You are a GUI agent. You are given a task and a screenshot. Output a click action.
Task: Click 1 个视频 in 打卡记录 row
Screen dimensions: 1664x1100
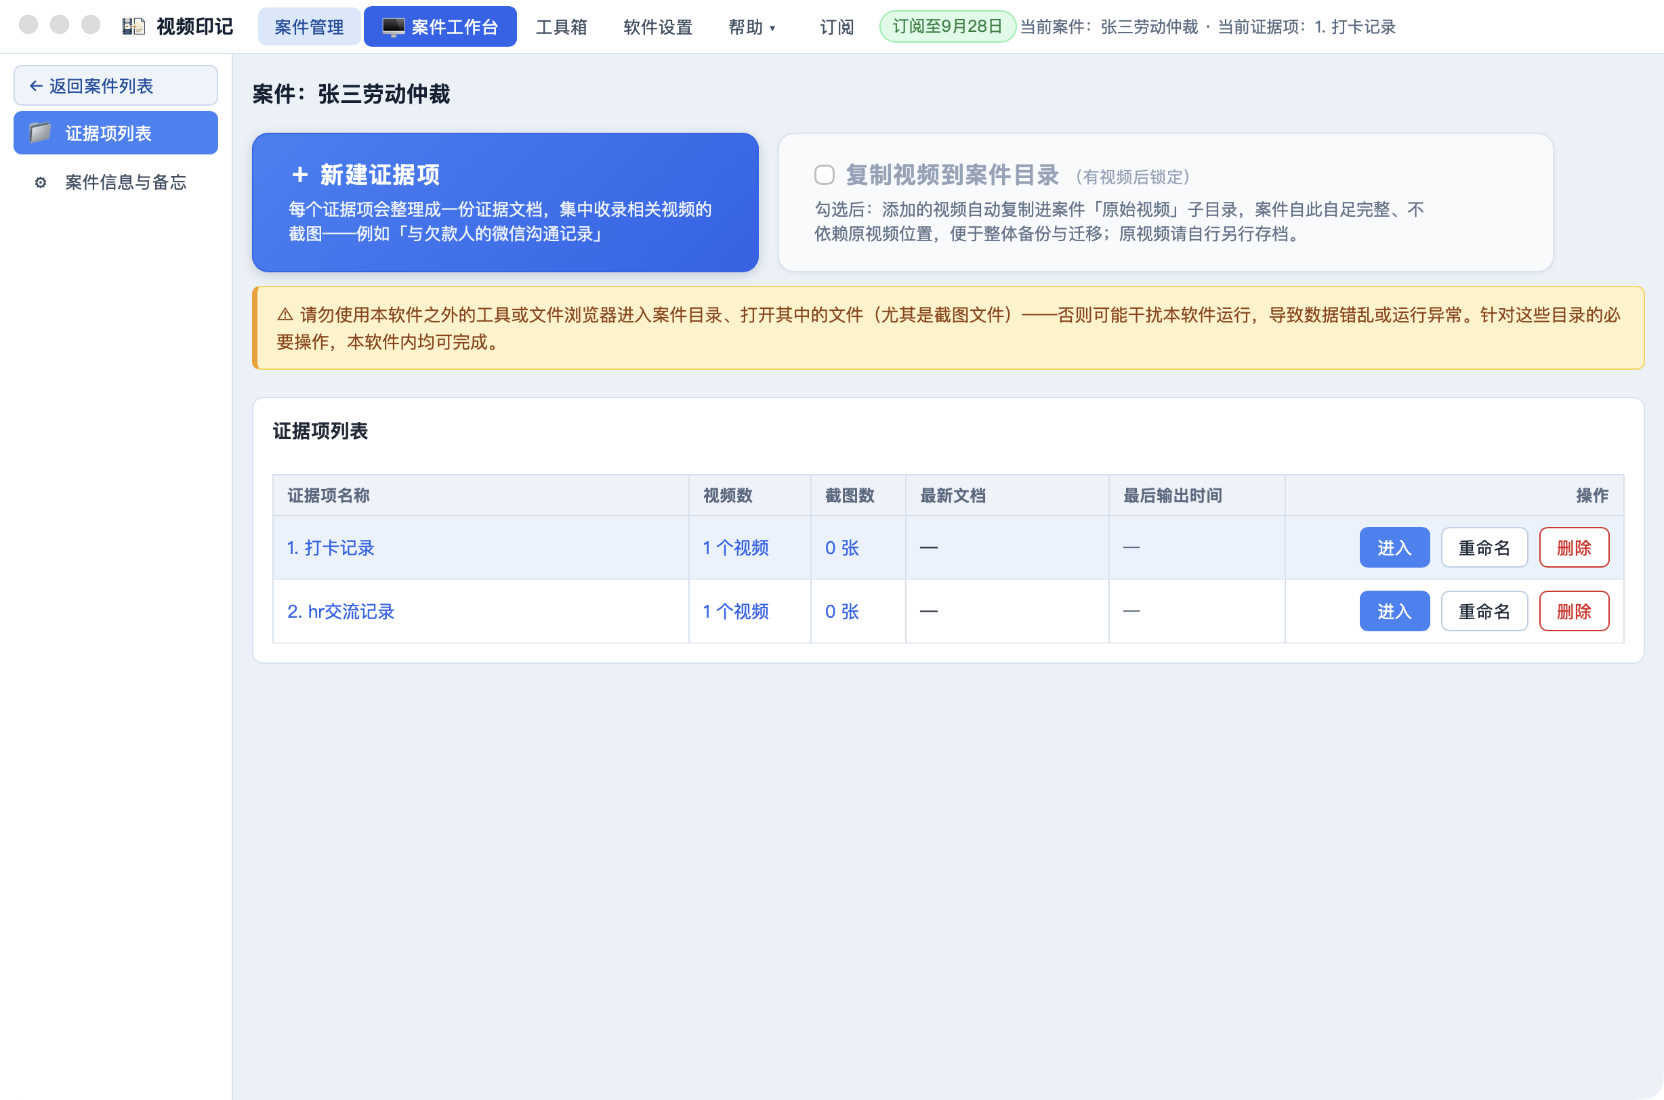click(x=736, y=548)
